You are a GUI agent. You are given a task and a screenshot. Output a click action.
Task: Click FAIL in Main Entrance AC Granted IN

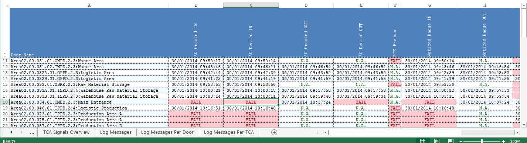click(196, 102)
